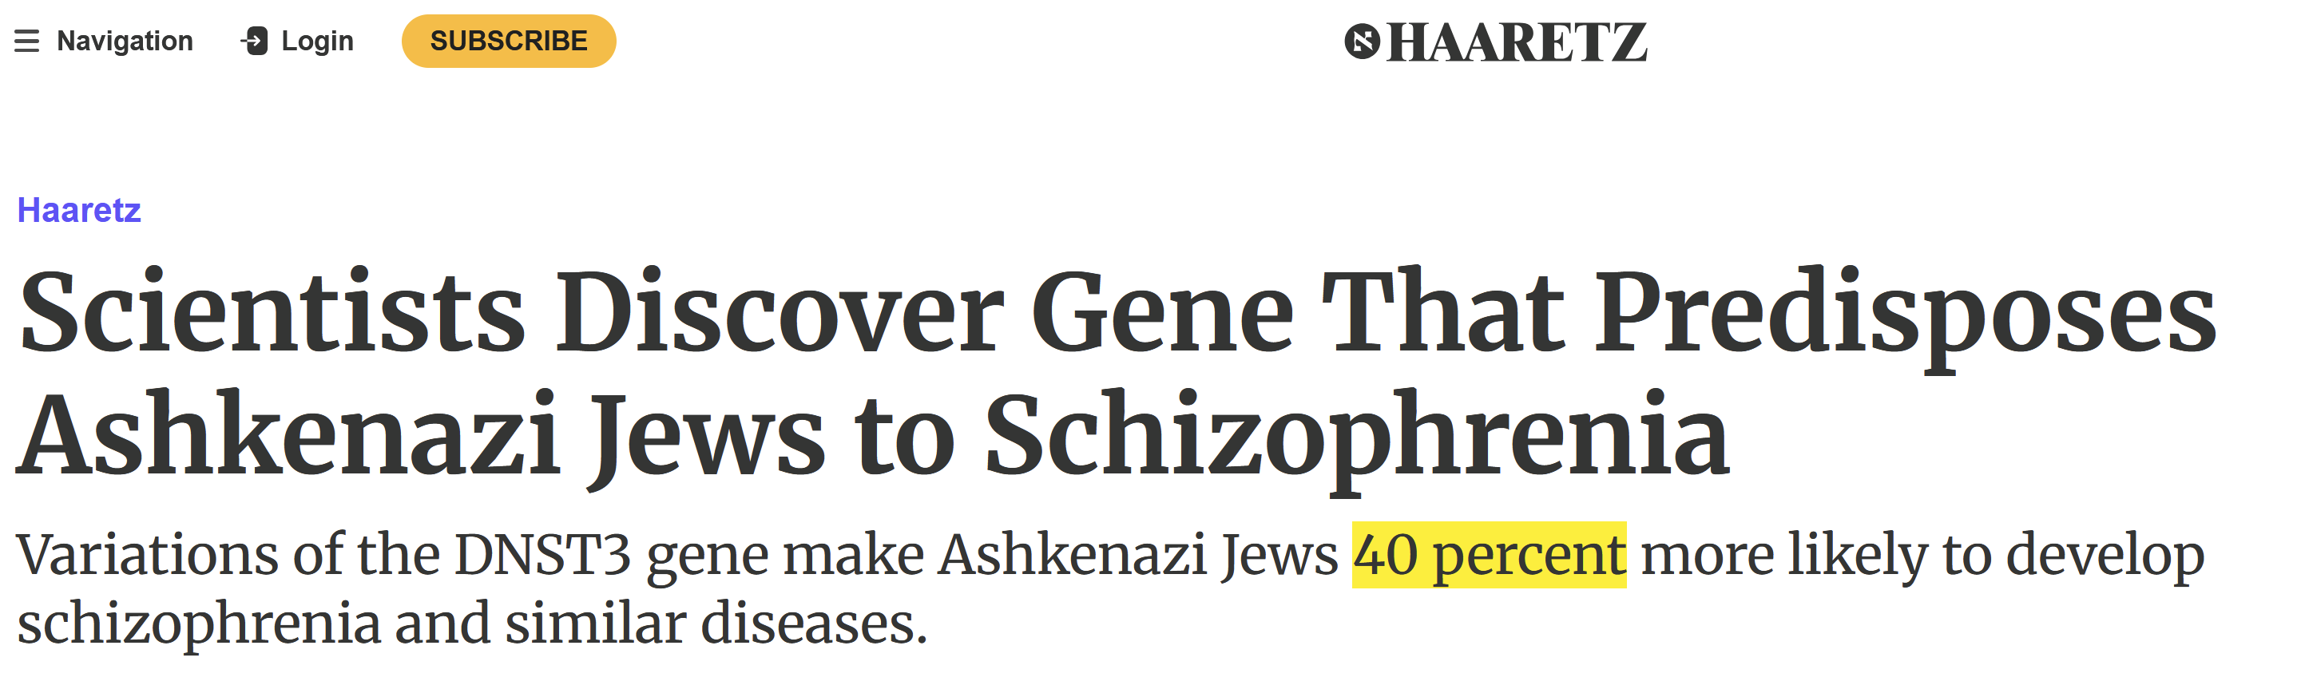Click "Variations" at the start of the subheading

pyautogui.click(x=146, y=555)
